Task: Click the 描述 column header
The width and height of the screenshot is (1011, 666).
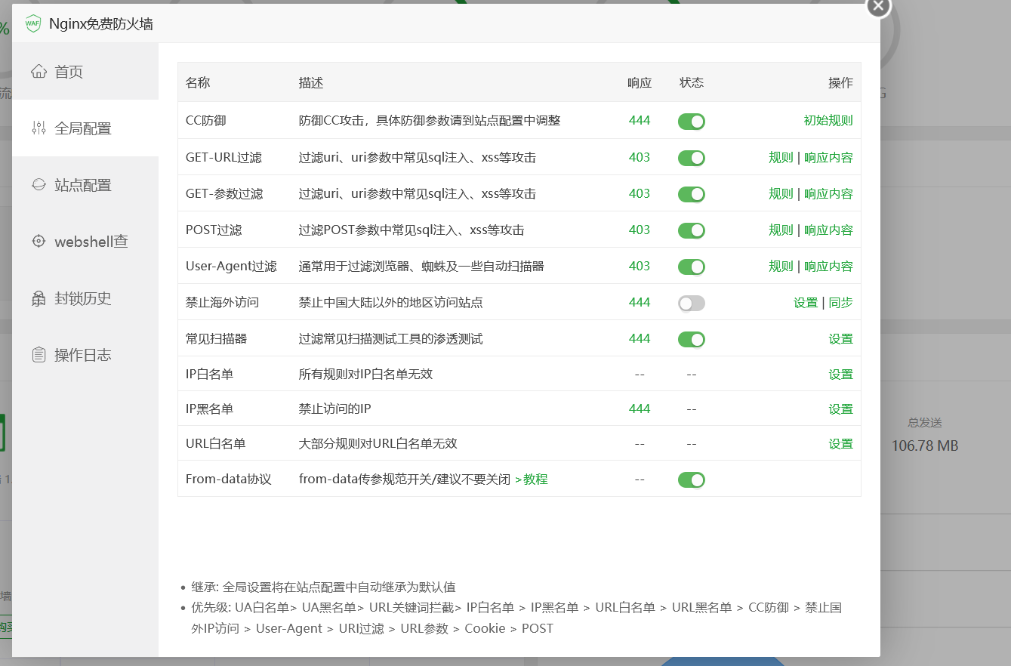Action: coord(311,83)
